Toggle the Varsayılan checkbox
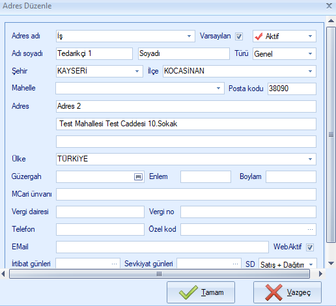Viewport: 336px width, 306px height. (239, 36)
